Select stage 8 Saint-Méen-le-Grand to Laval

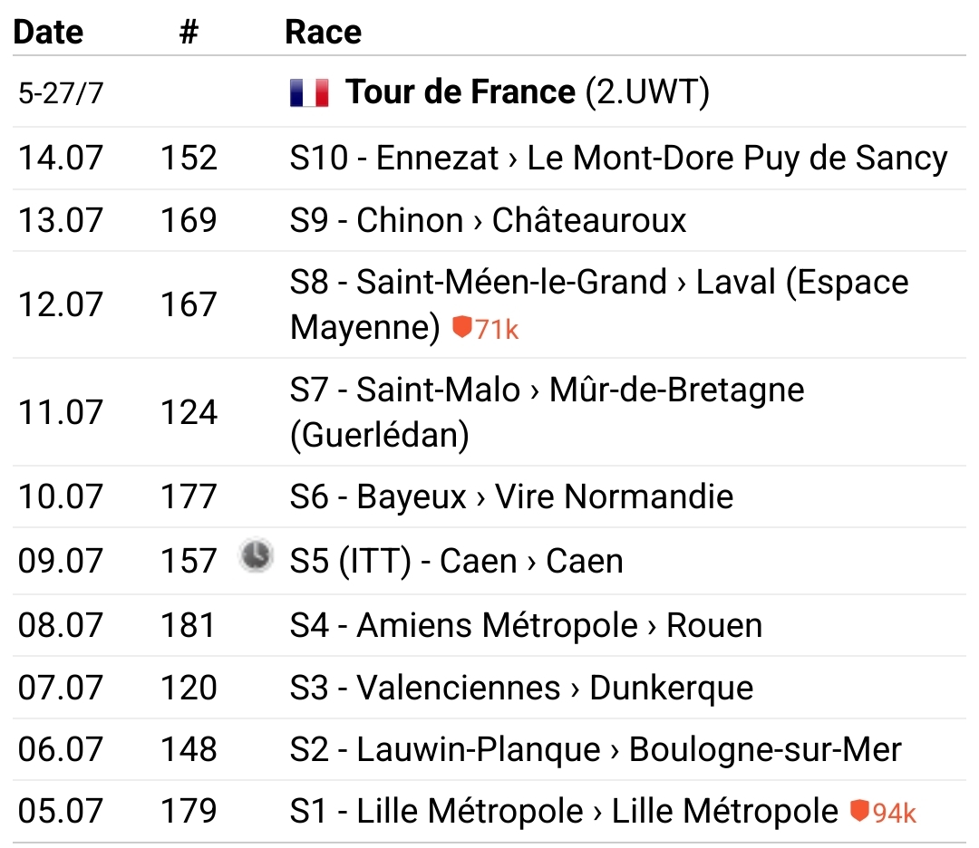pyautogui.click(x=598, y=283)
